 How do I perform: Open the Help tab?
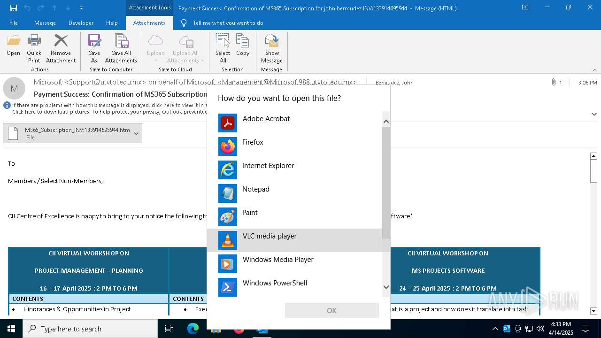click(112, 23)
